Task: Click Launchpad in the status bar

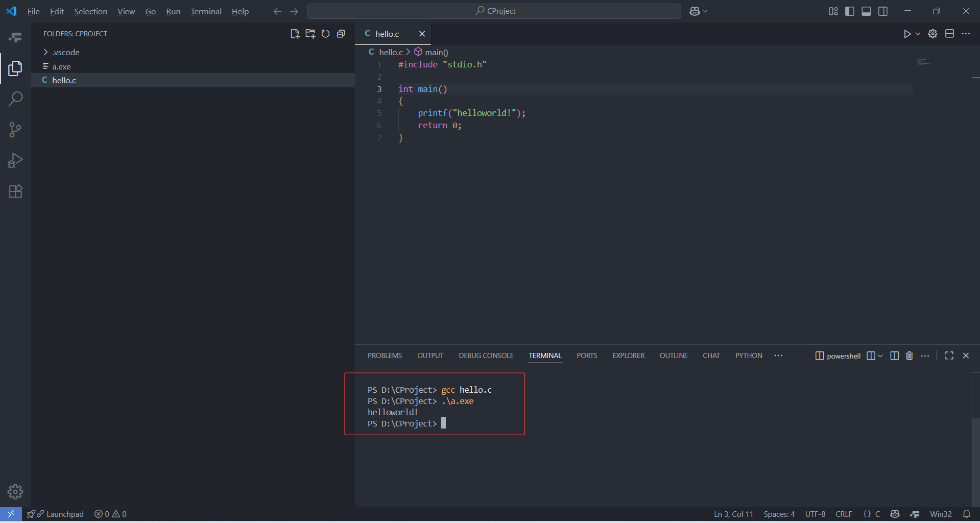Action: [56, 514]
